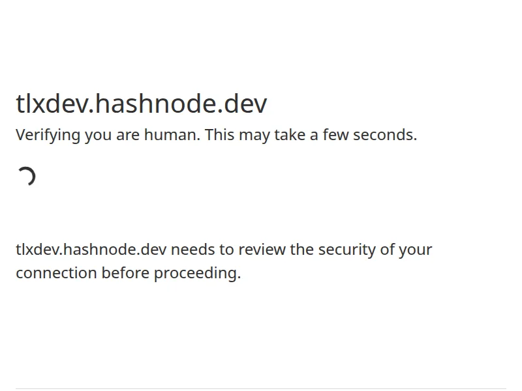Click the word "seconds." in the subtitle
This screenshot has height=391, width=522.
point(385,135)
